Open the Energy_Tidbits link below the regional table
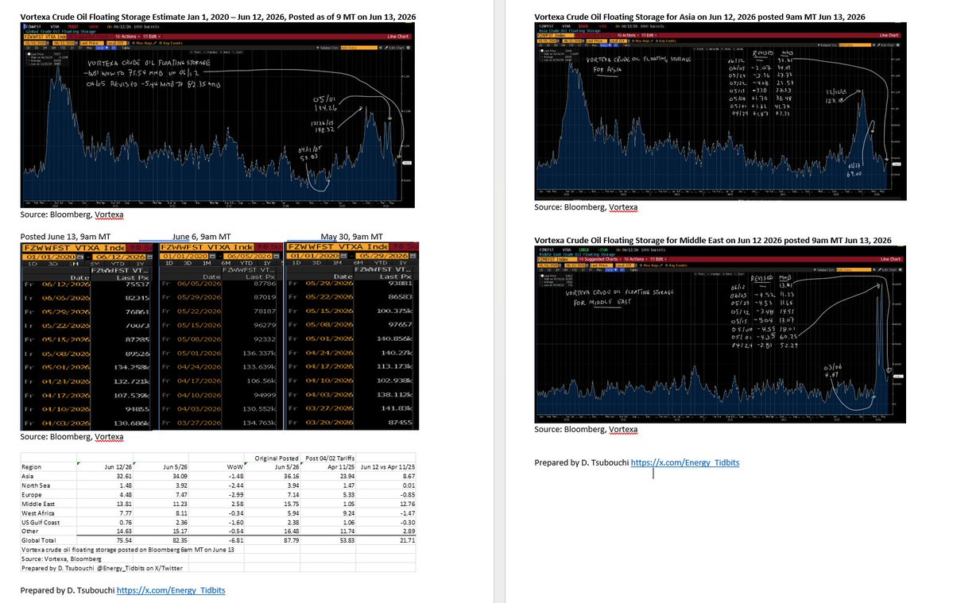Screen dimensions: 953x603 click(171, 590)
